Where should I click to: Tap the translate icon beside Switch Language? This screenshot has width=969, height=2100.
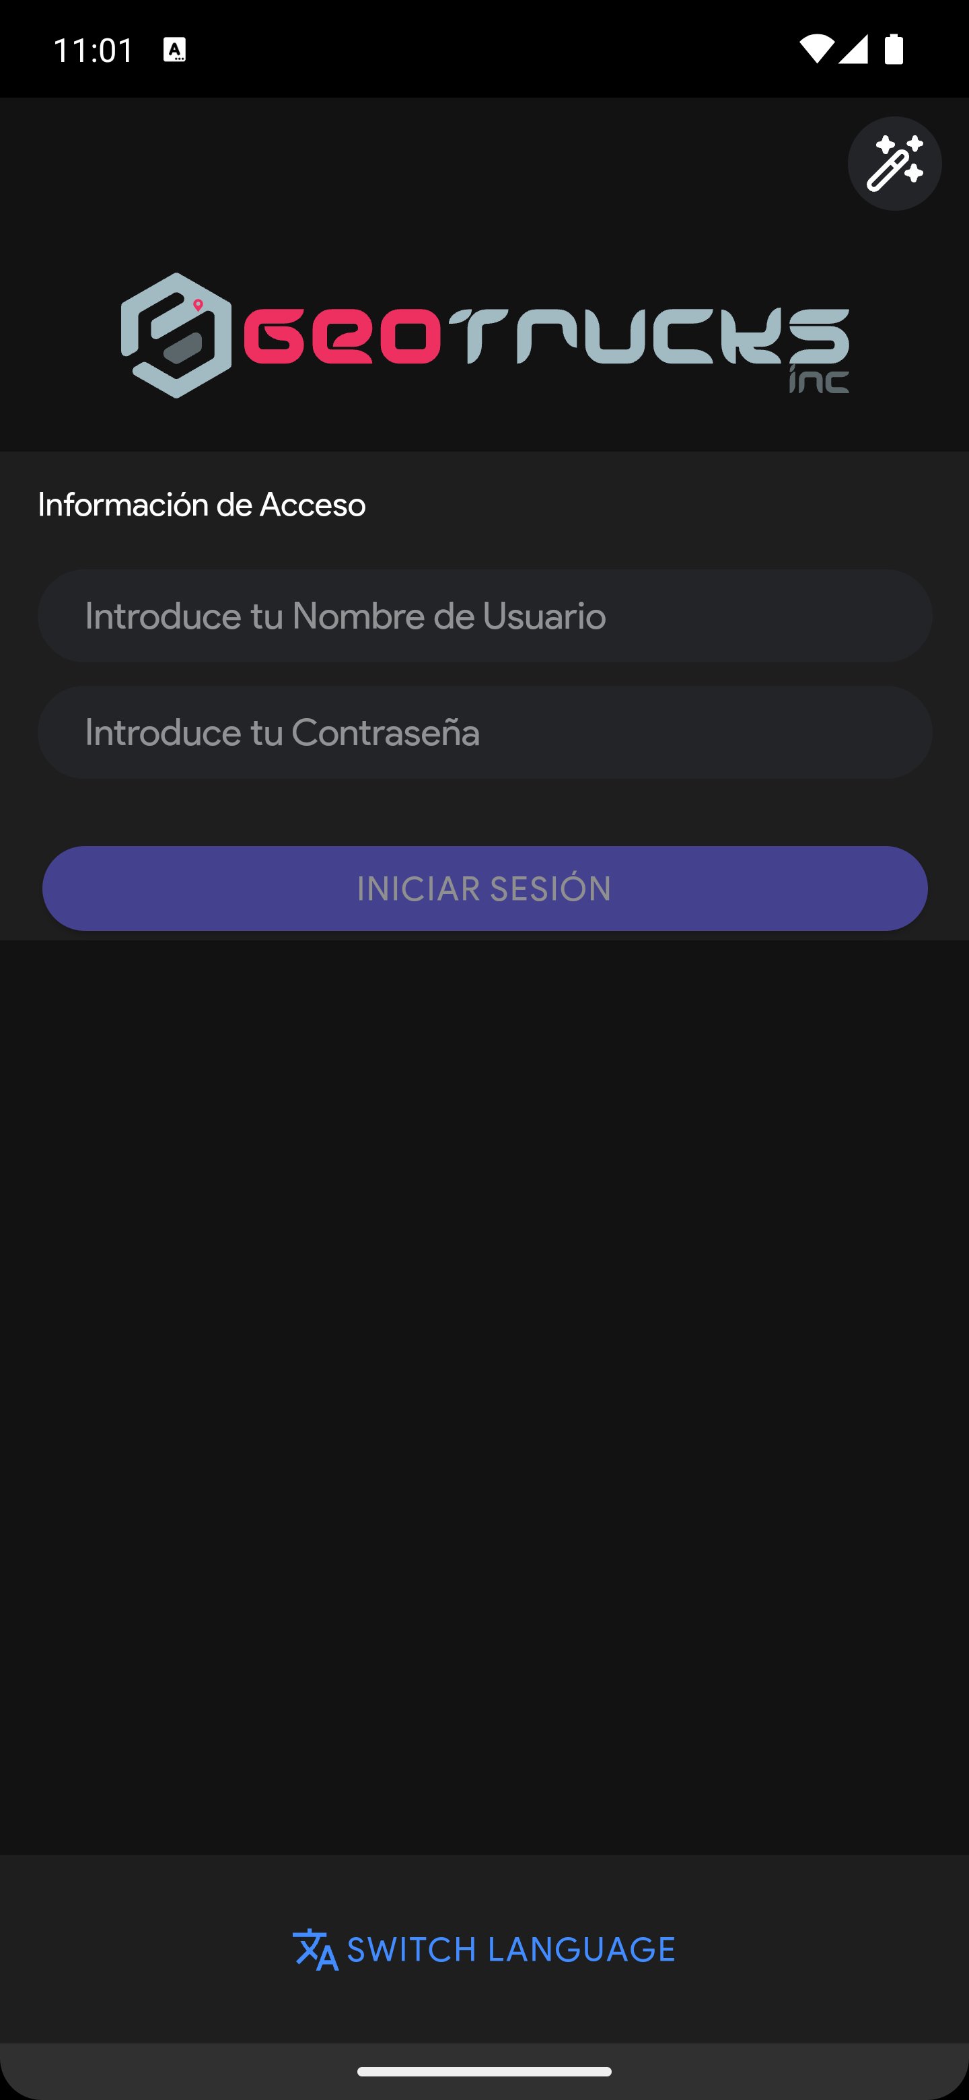[316, 1950]
